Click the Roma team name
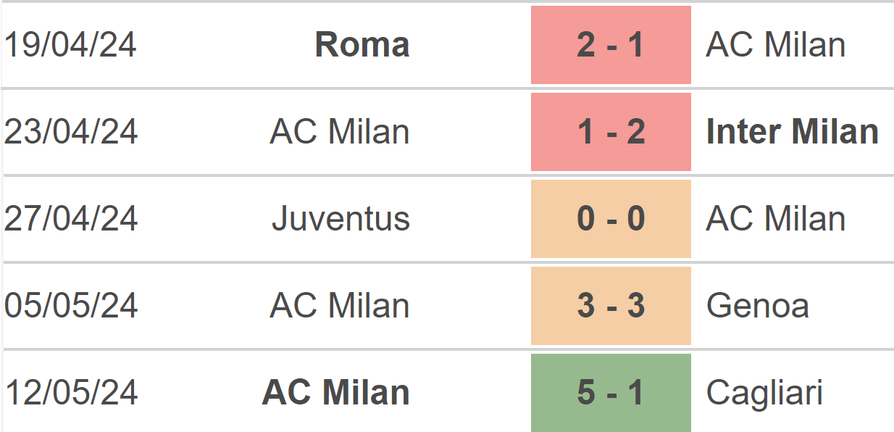Image resolution: width=894 pixels, height=432 pixels. 362,45
